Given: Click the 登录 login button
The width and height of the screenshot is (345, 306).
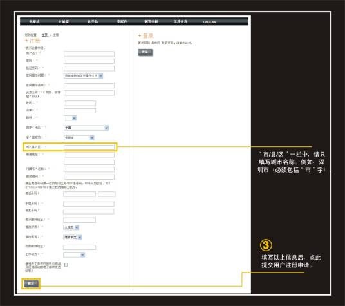Looking at the screenshot, I should pyautogui.click(x=145, y=52).
